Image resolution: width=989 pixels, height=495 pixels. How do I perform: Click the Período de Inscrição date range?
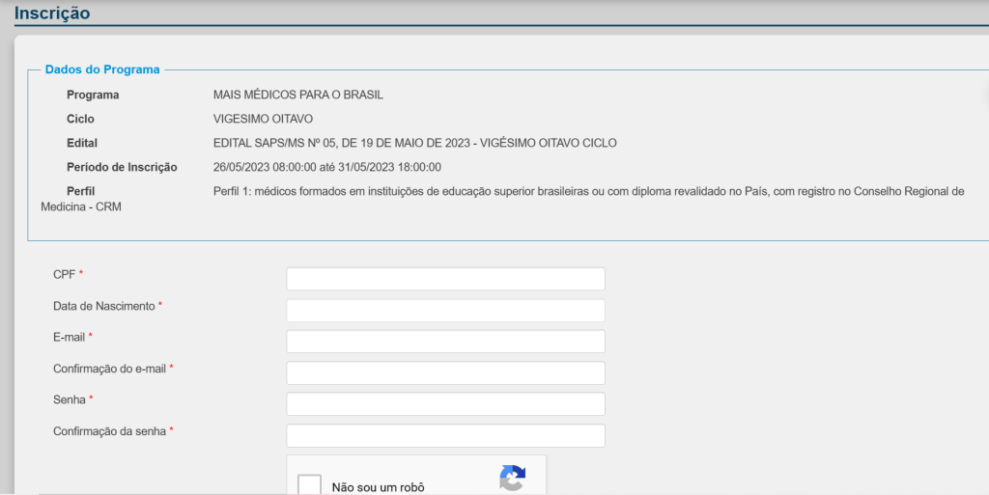pos(326,167)
